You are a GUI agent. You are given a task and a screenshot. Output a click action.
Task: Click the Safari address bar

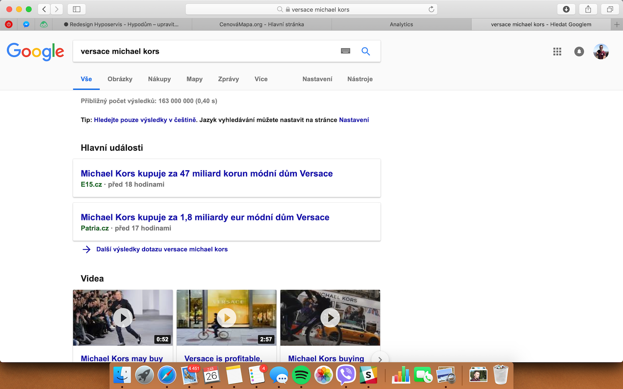coord(311,9)
